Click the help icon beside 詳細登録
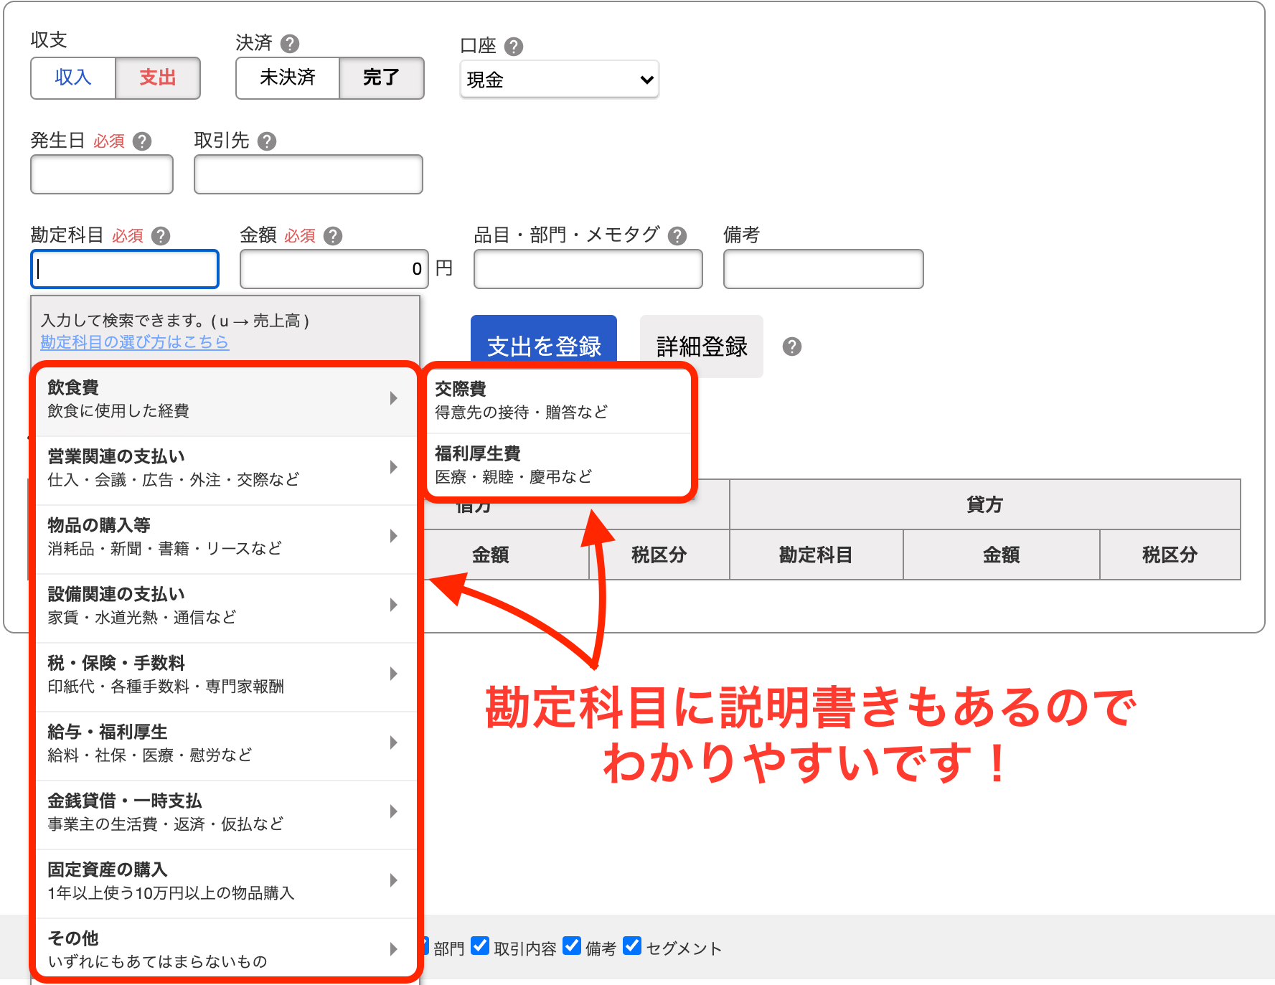Screen dimensions: 1275x985 (792, 347)
